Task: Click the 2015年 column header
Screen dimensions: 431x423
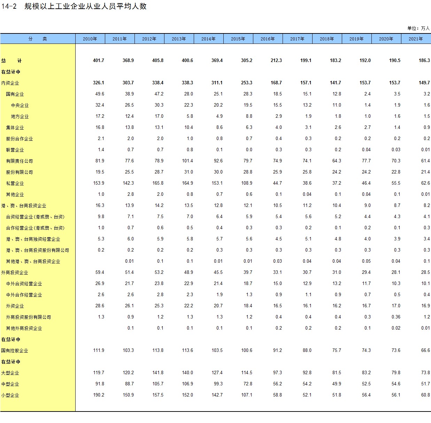Action: [238, 39]
